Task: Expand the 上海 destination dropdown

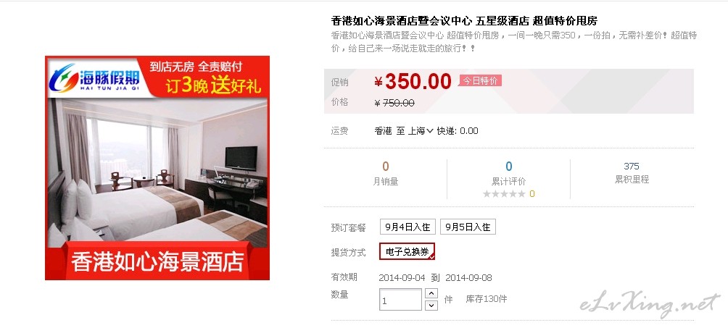Action: coord(421,131)
